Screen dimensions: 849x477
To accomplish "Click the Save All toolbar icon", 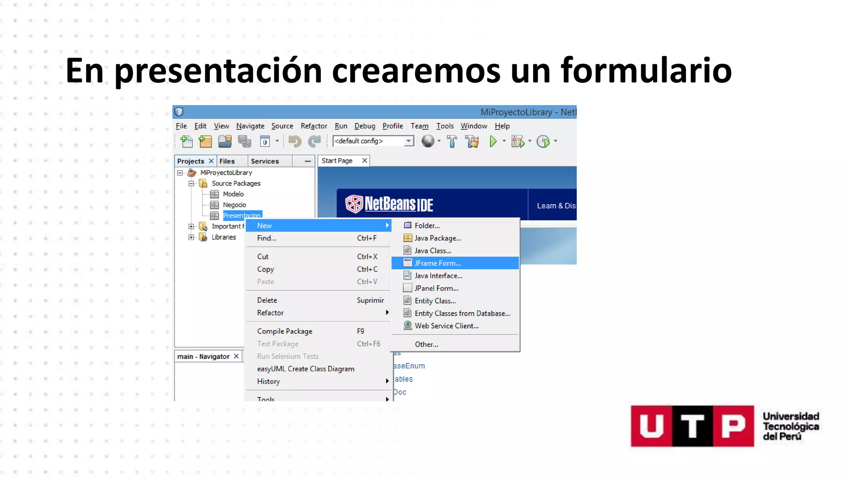I will click(x=245, y=142).
